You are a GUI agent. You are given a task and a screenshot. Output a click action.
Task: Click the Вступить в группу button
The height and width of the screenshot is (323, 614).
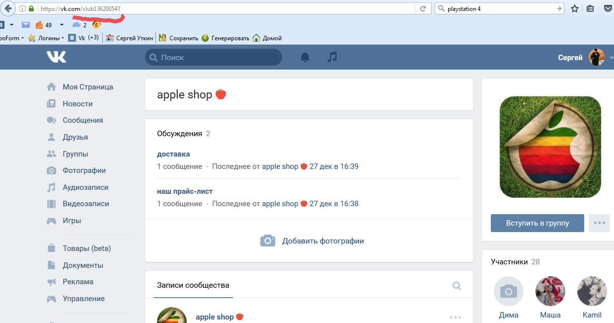click(x=537, y=223)
